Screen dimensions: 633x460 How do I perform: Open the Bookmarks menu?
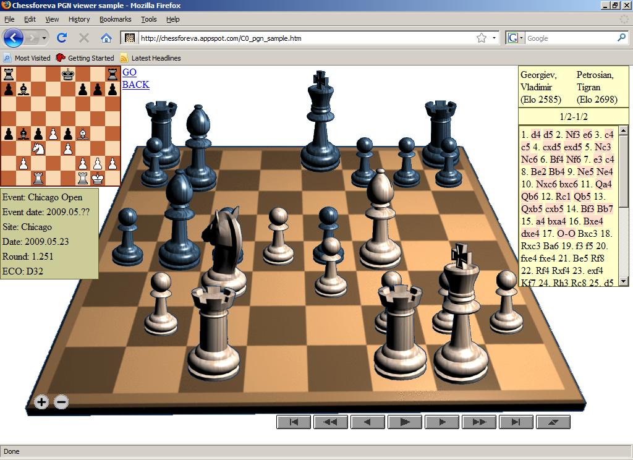(115, 19)
